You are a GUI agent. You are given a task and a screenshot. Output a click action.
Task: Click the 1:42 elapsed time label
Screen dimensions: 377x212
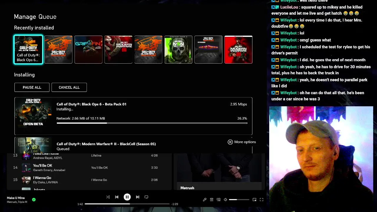pyautogui.click(x=80, y=204)
